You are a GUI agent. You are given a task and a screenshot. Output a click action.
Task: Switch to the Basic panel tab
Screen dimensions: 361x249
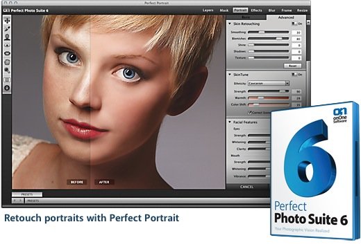[x=246, y=17]
